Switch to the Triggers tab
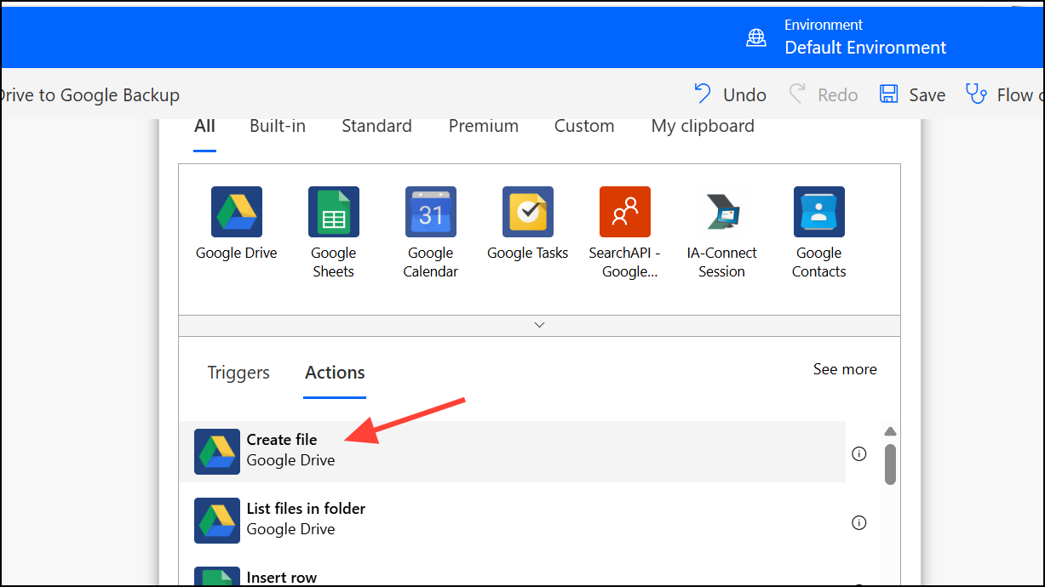 [238, 373]
